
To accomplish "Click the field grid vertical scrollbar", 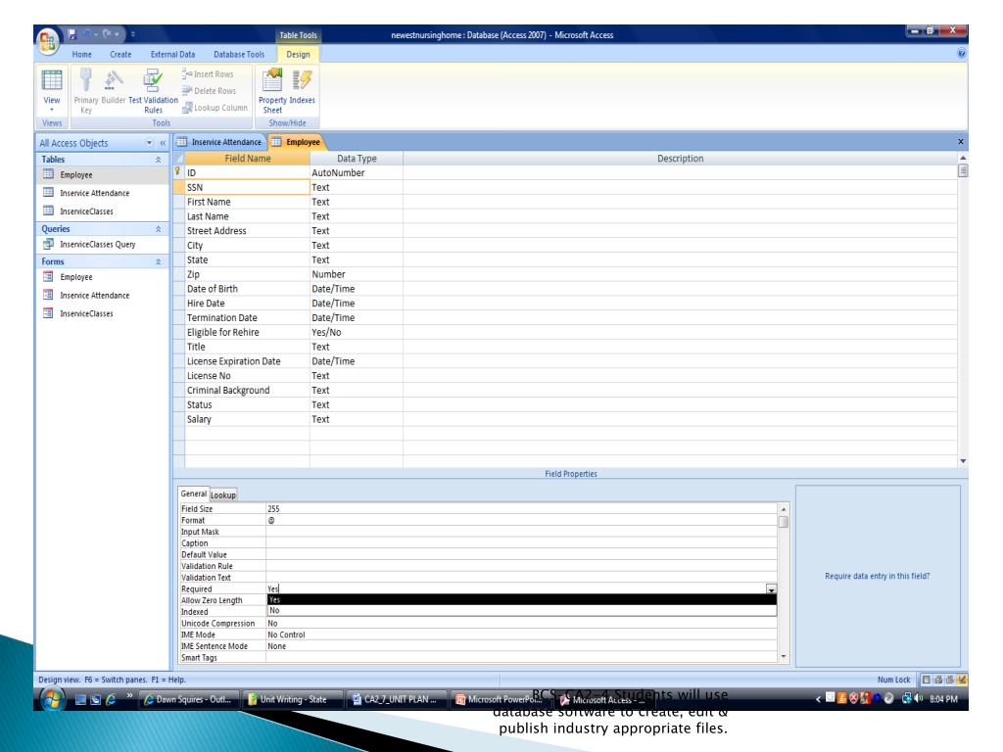I will (x=963, y=308).
